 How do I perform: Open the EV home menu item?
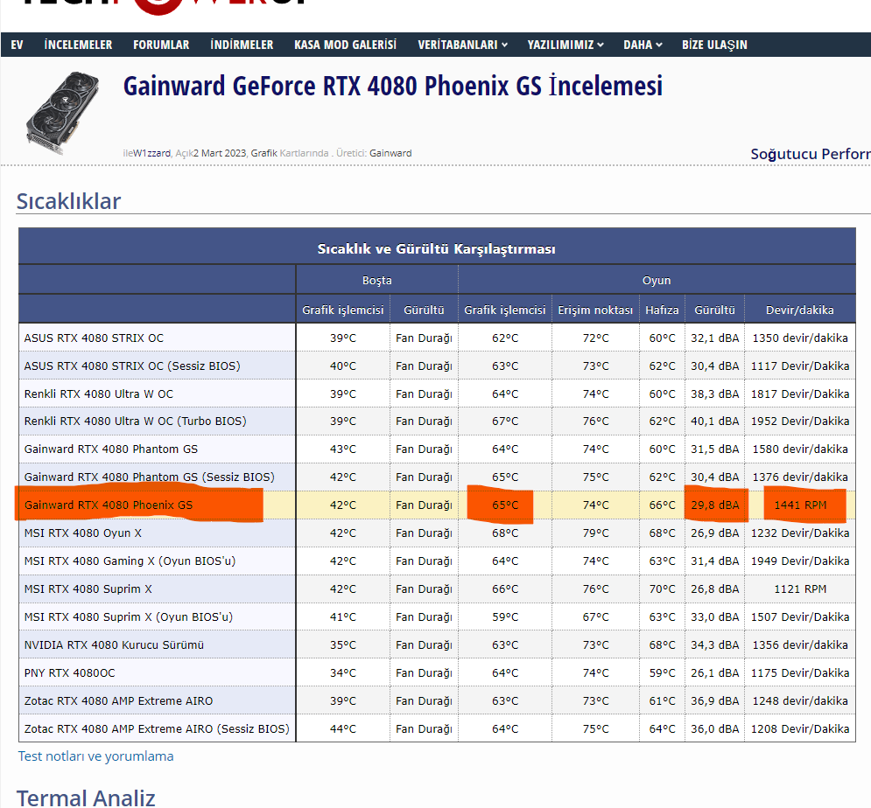(17, 45)
